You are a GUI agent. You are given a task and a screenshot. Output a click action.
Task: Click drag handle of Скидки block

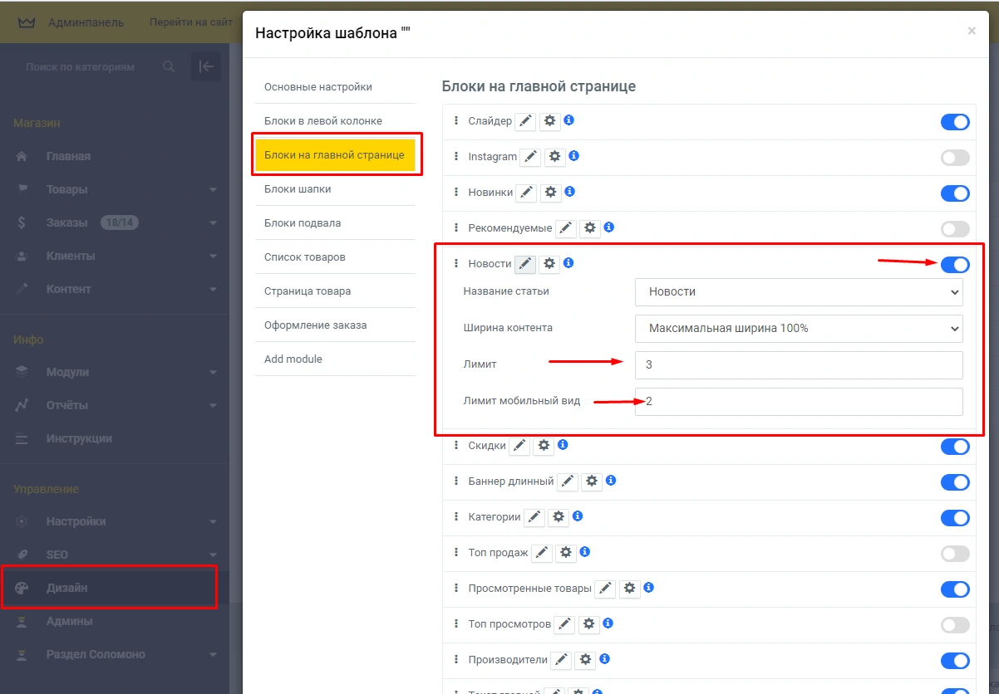456,446
